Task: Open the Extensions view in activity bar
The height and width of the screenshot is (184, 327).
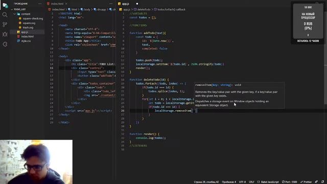Action: [x=5, y=44]
